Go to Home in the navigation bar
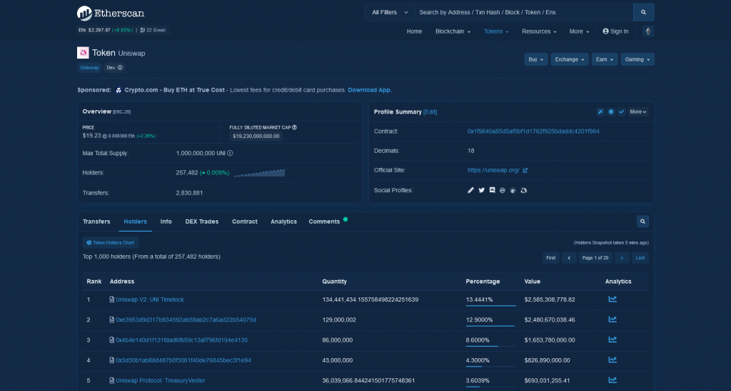 (414, 31)
